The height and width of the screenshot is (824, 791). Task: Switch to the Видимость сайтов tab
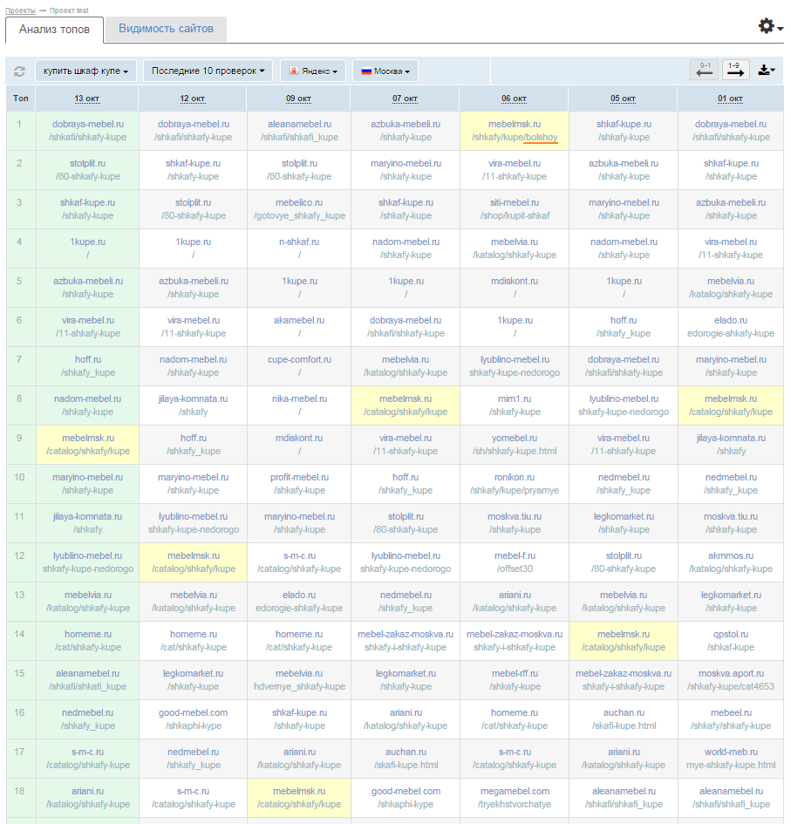166,29
